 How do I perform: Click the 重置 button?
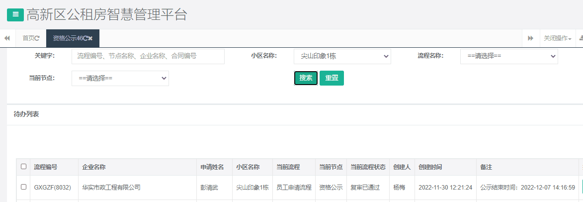[332, 79]
